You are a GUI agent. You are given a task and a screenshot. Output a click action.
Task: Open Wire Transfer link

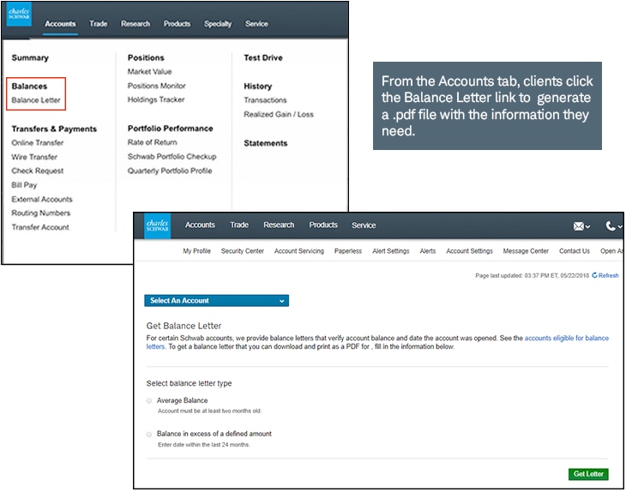click(x=34, y=157)
